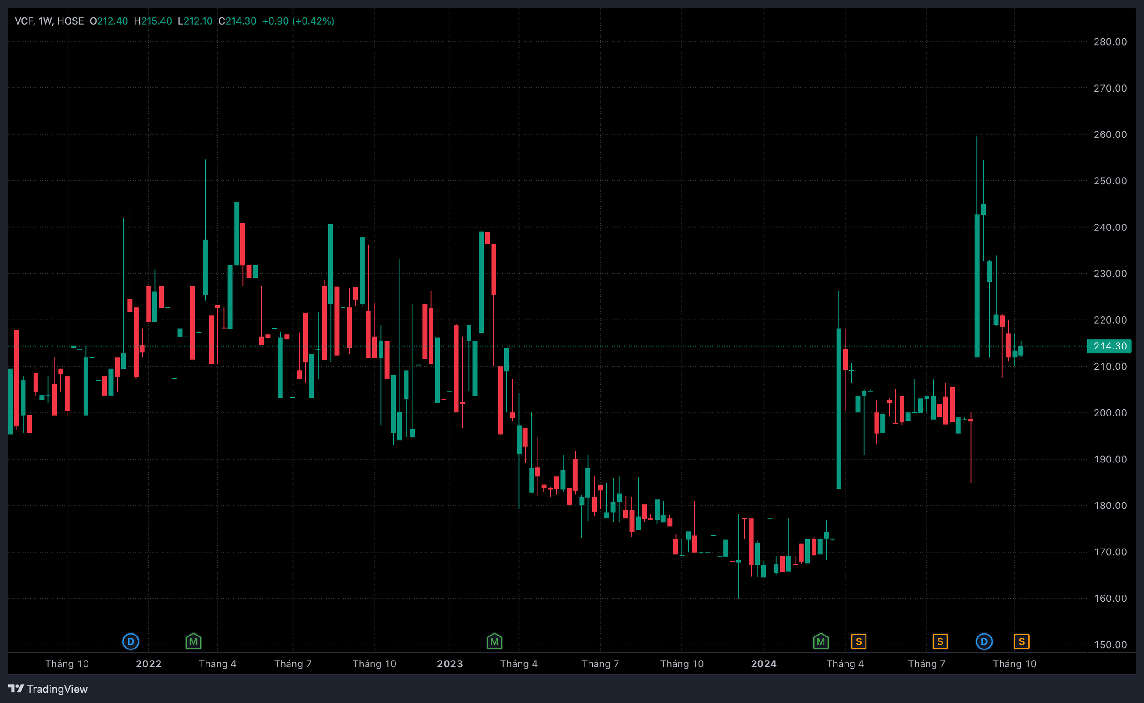Click the 270.00 price axis label
The image size is (1144, 703).
click(x=1110, y=88)
